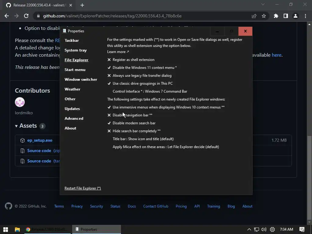Screen dimensions: 312x234
Task: Open the Weather section
Action: (x=73, y=89)
